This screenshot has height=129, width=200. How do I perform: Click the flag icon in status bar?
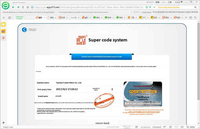(x=165, y=127)
